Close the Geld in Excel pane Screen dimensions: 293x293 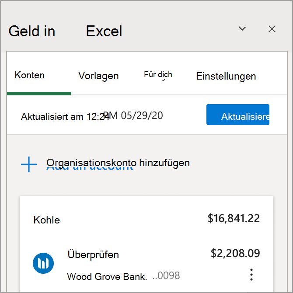(272, 29)
